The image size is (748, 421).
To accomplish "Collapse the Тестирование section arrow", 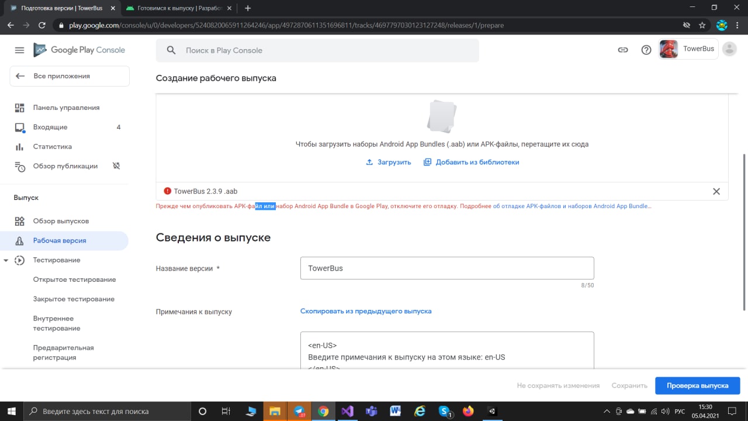I will pyautogui.click(x=6, y=260).
